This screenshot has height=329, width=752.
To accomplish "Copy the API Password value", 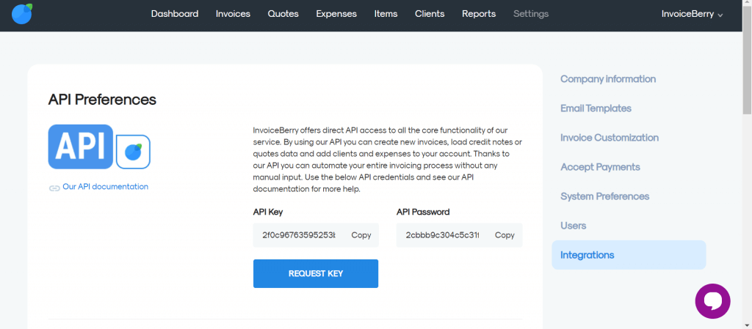I will 505,235.
